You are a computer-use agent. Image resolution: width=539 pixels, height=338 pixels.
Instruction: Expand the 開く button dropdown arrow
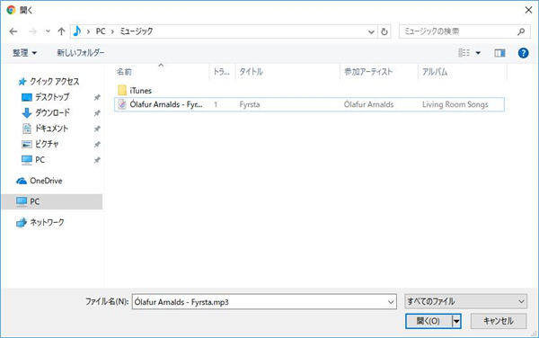(456, 321)
